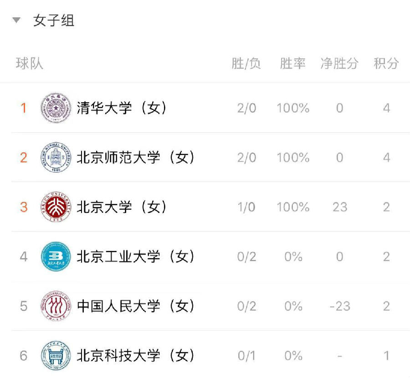Viewport: 410px width, 378px height.
Task: Open team 中国人民大学（女）
Action: (135, 306)
